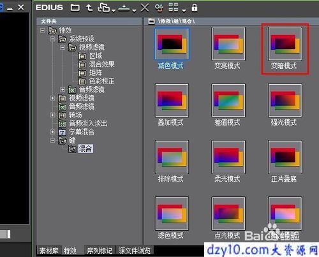Viewport: 319px width, 257px height.
Task: Expand the 音频滤镜 folder under 系统预设
Action: (x=63, y=90)
